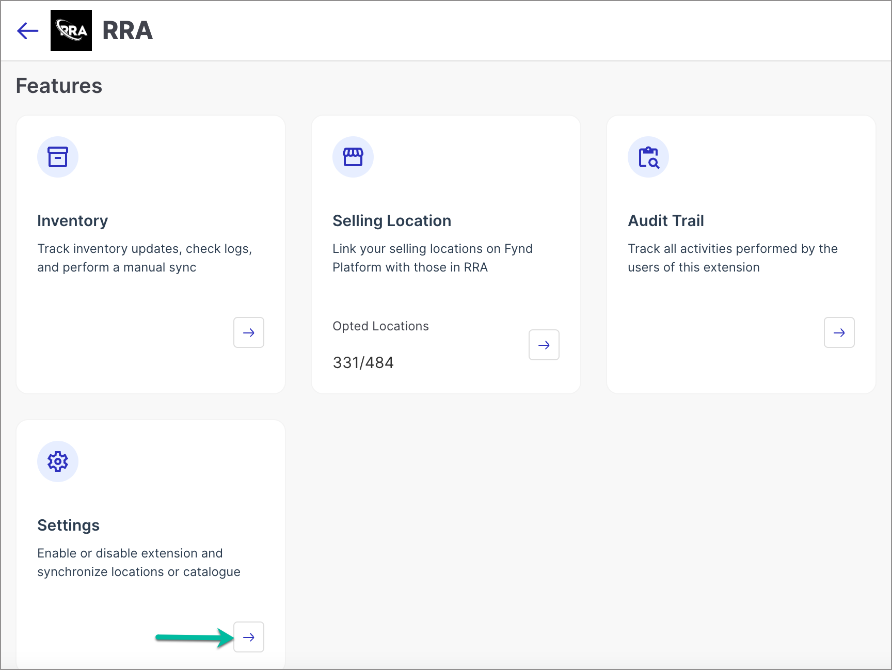The height and width of the screenshot is (670, 892).
Task: Click the RRA logo image
Action: [71, 30]
